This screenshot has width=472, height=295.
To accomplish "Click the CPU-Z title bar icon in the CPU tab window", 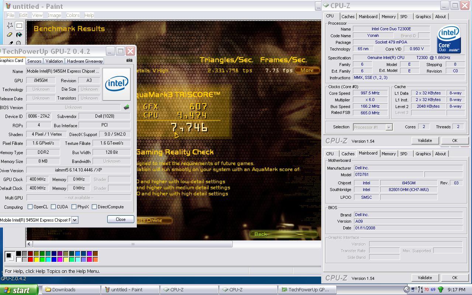I will coord(326,5).
